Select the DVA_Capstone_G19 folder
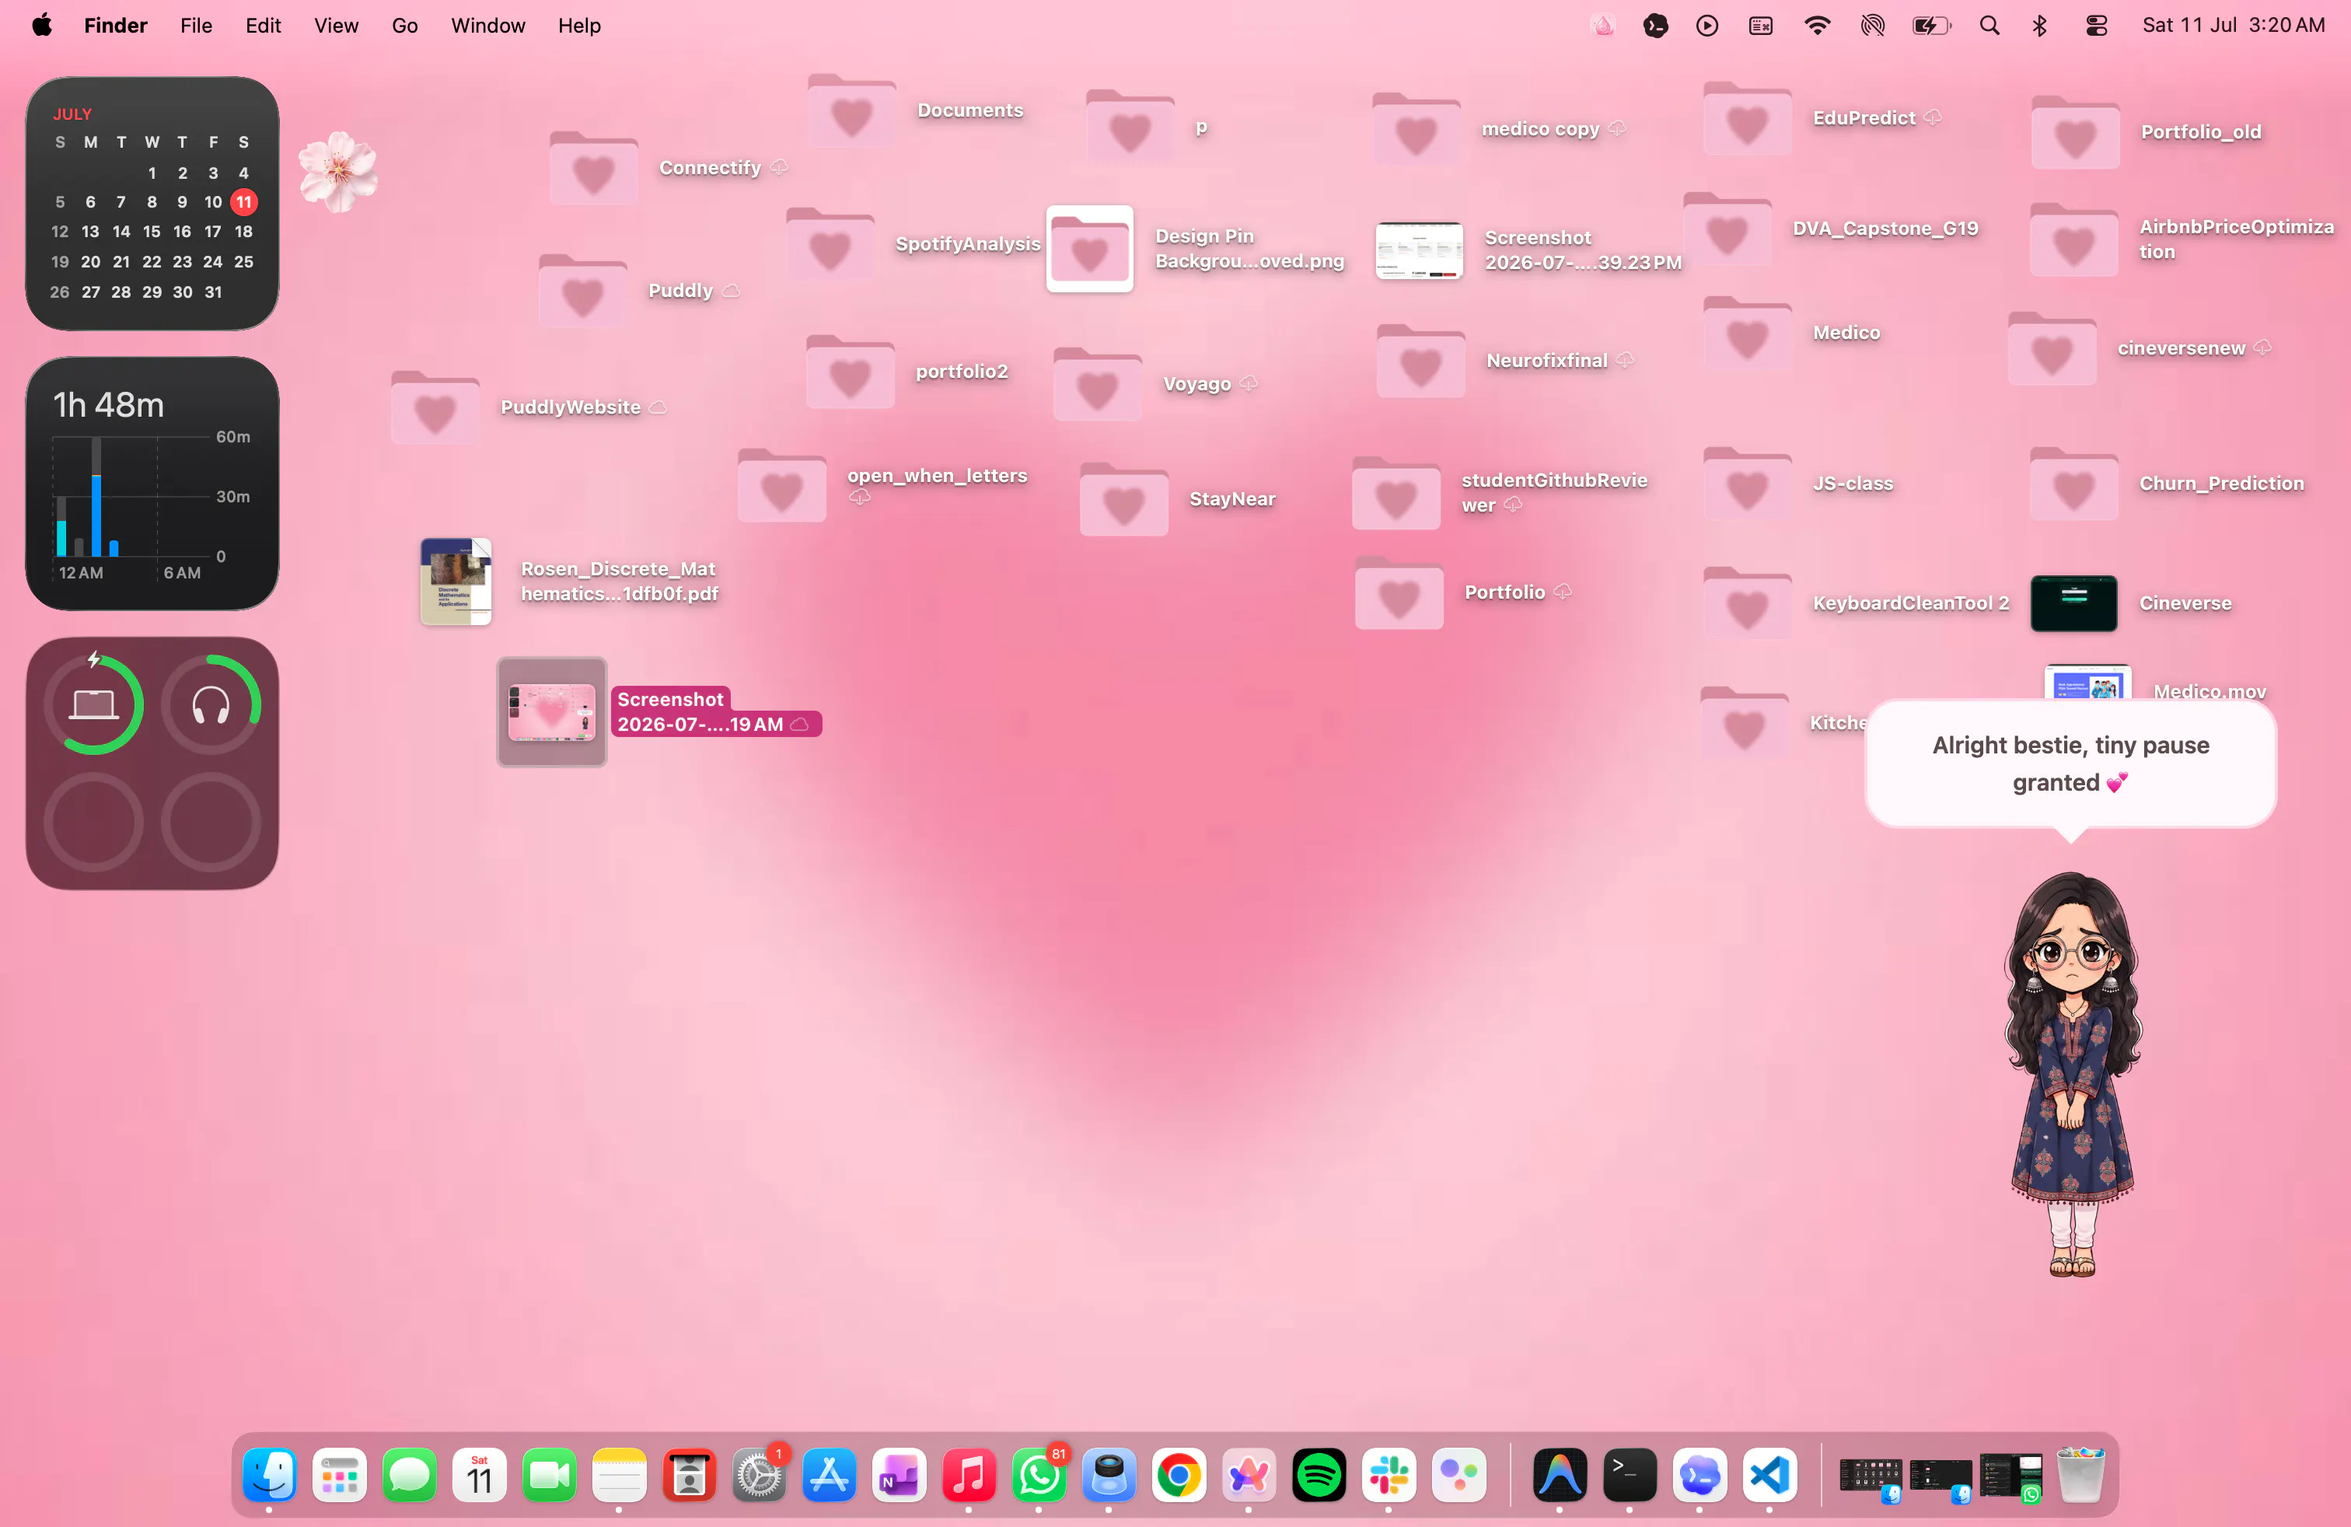The image size is (2351, 1527). (x=1727, y=229)
